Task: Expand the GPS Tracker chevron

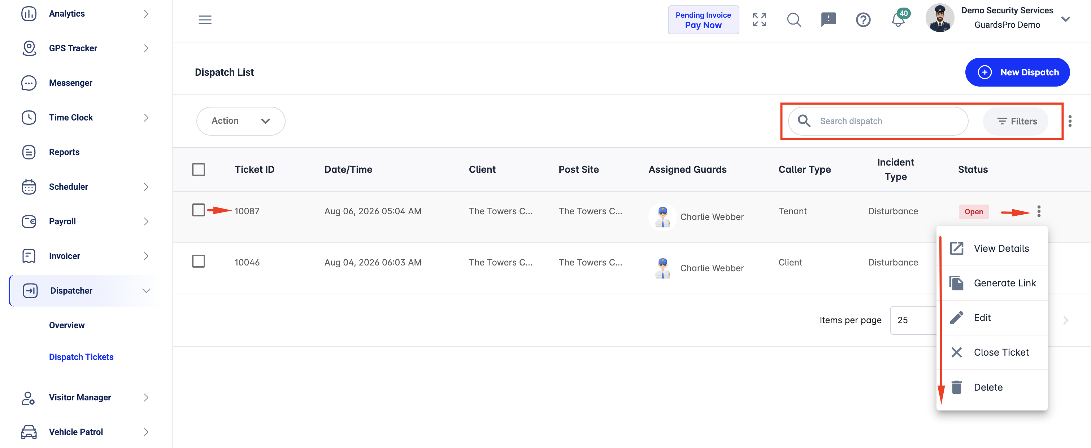Action: coord(146,48)
